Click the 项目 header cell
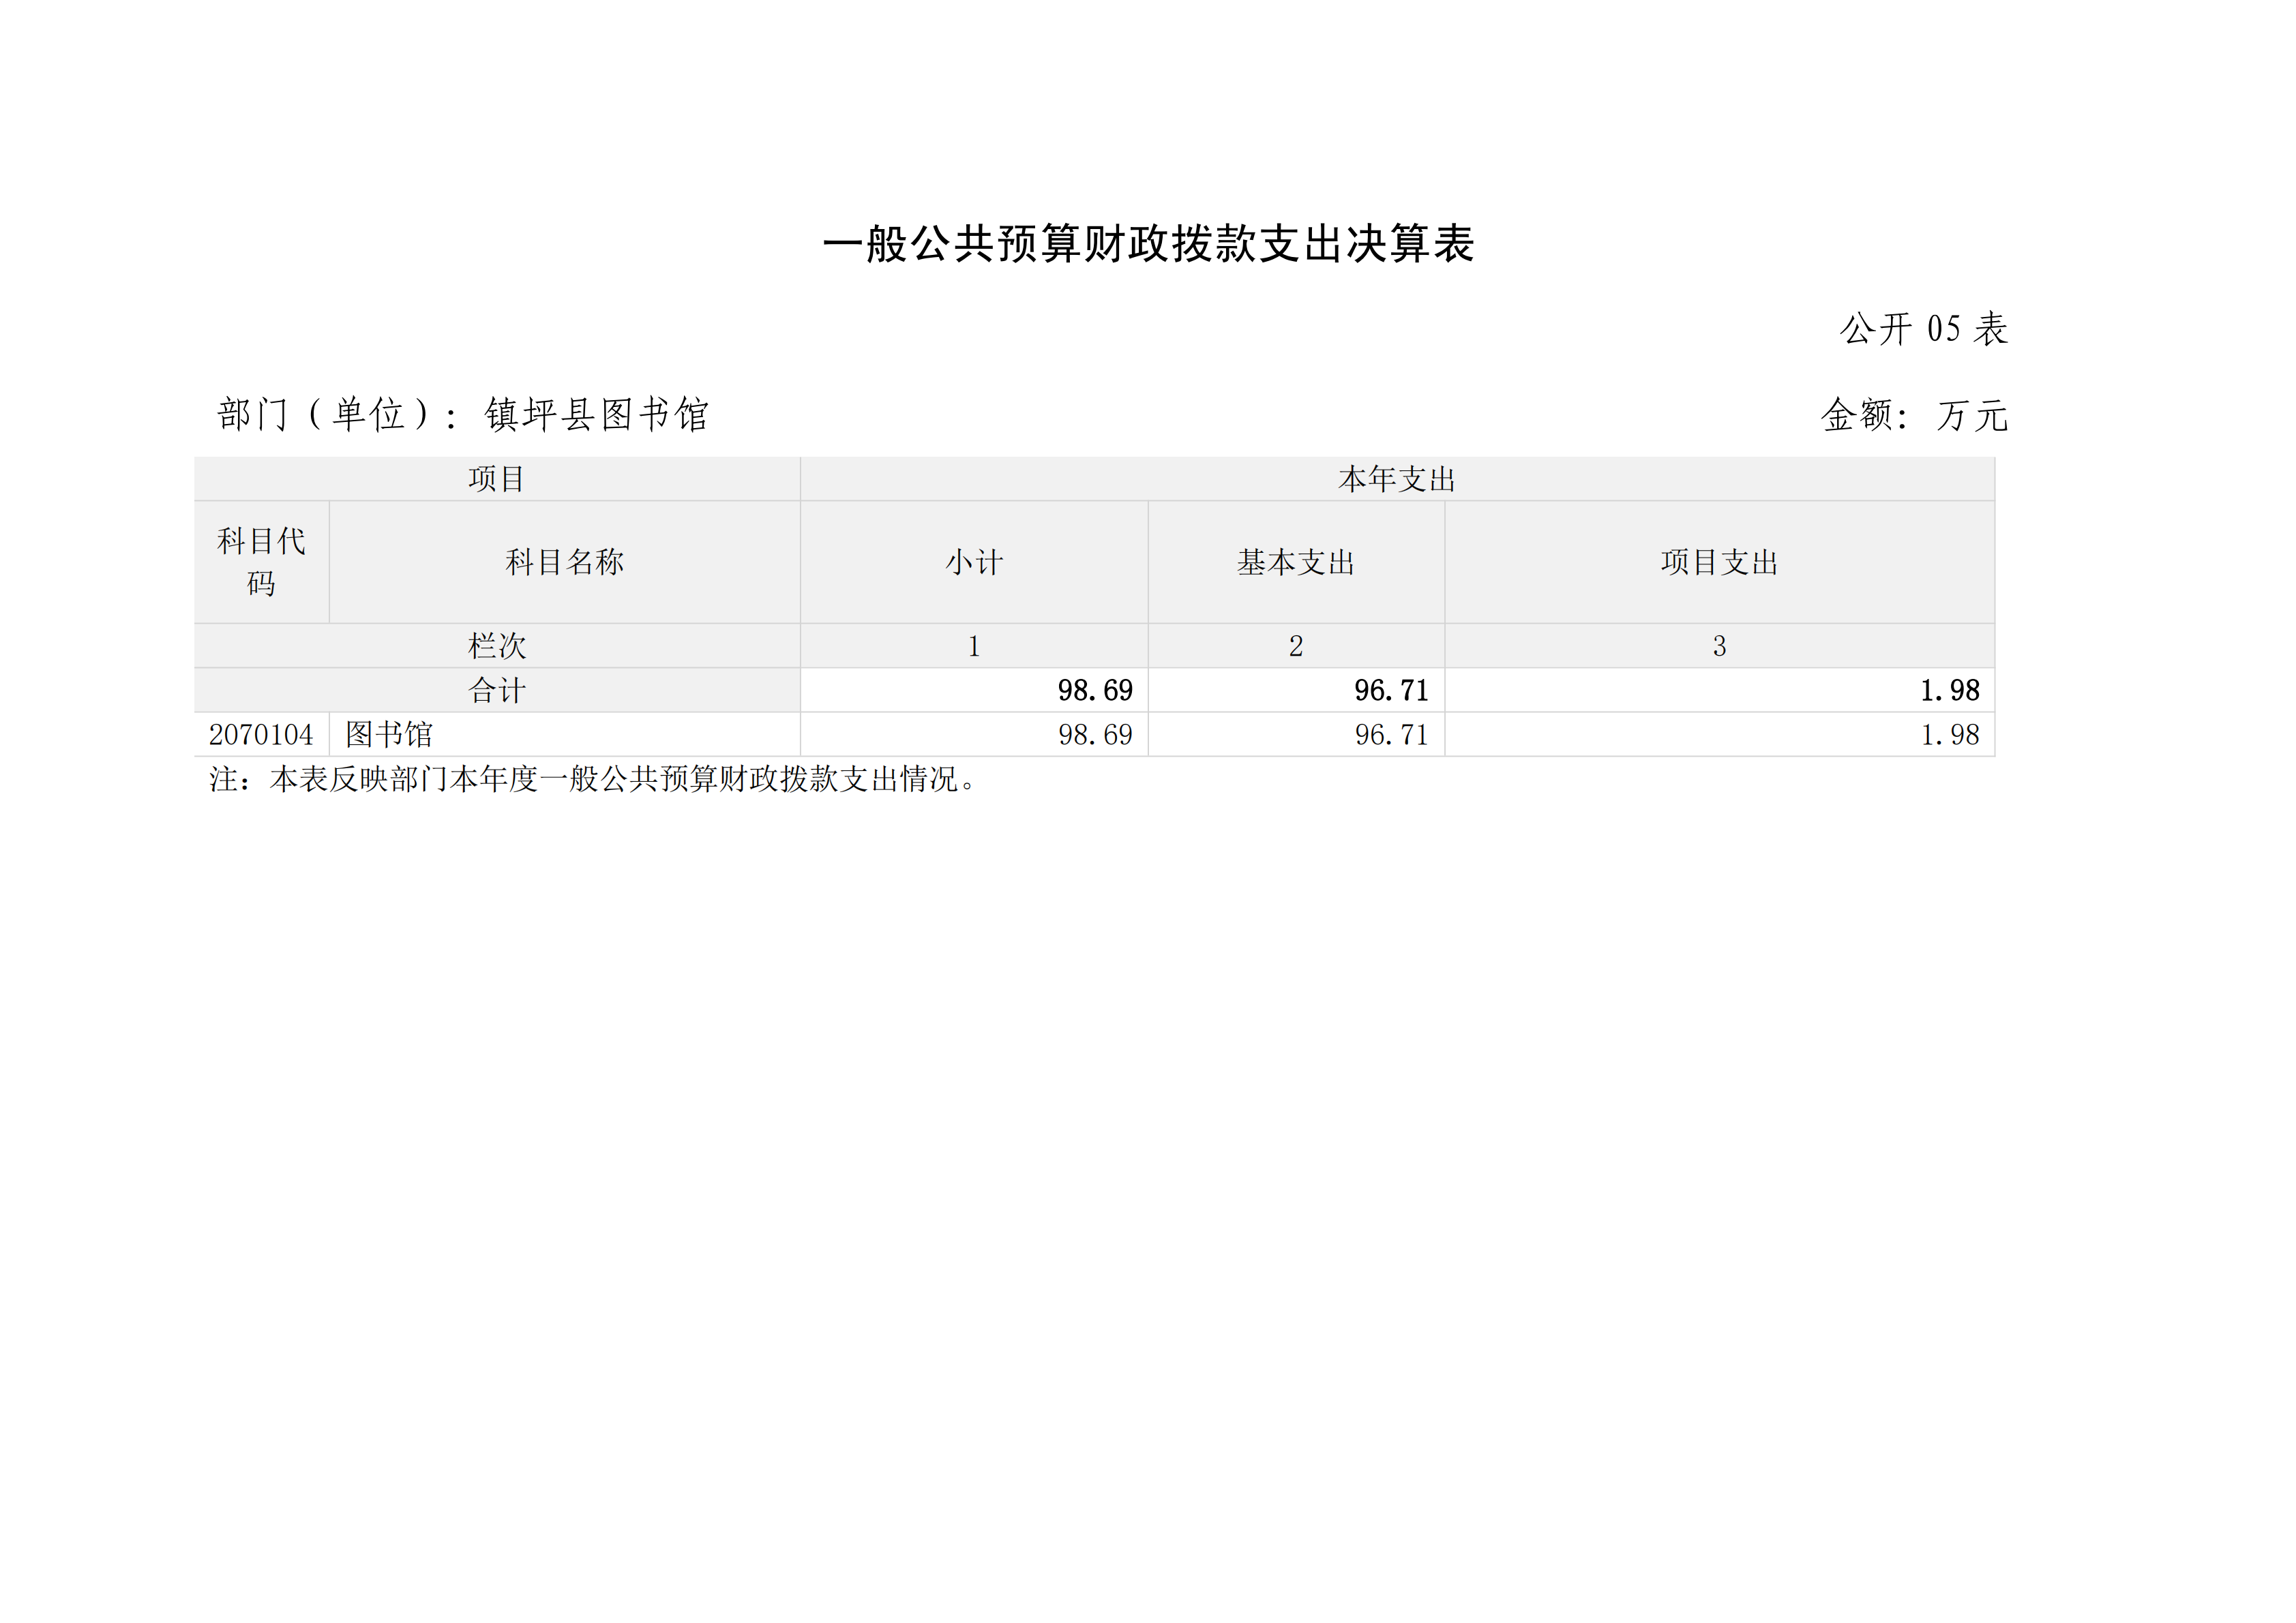 tap(497, 479)
